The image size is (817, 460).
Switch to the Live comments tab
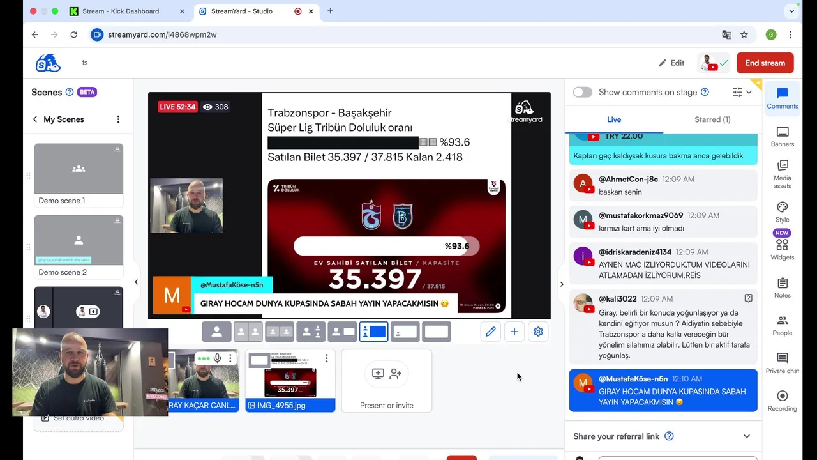click(614, 119)
